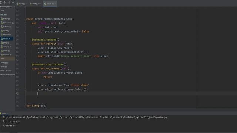The image size is (237, 133).
Task: Open Select.py in the project tree
Action: pyautogui.click(x=5, y=51)
